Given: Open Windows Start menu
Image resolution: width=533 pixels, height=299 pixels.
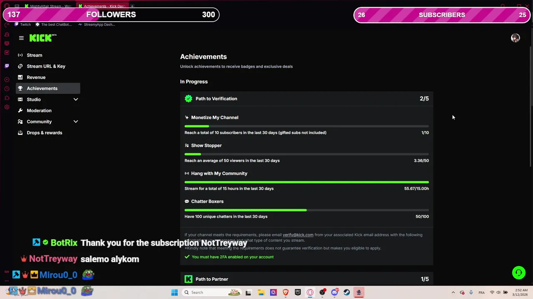Looking at the screenshot, I should coord(174,292).
